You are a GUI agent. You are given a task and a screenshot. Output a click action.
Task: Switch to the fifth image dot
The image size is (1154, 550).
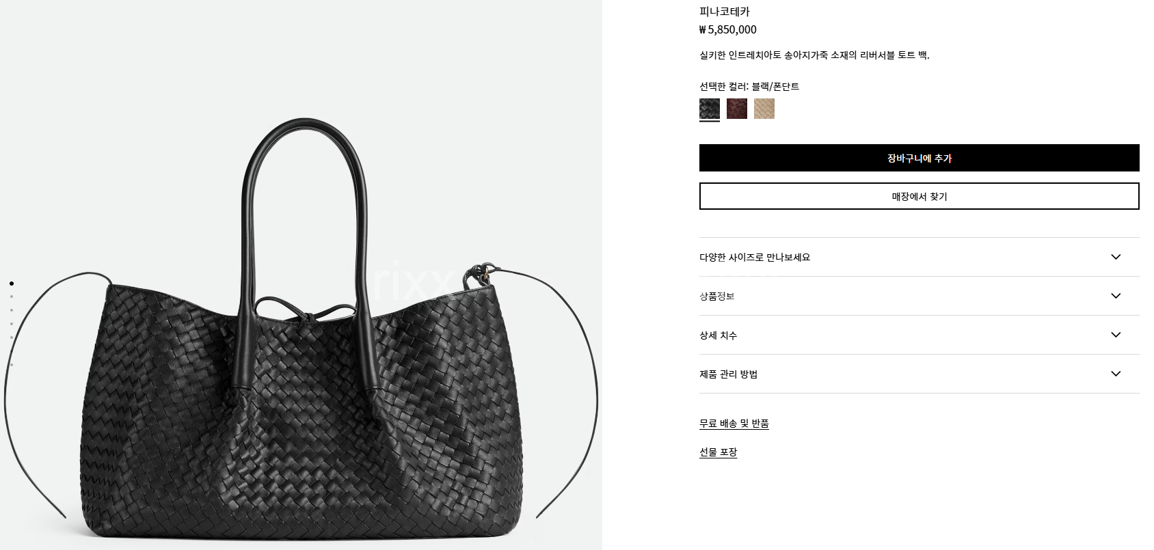pos(12,338)
